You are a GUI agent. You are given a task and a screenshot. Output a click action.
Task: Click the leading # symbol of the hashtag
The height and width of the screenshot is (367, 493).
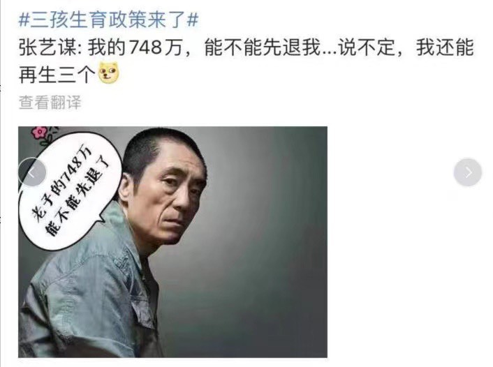pyautogui.click(x=24, y=20)
